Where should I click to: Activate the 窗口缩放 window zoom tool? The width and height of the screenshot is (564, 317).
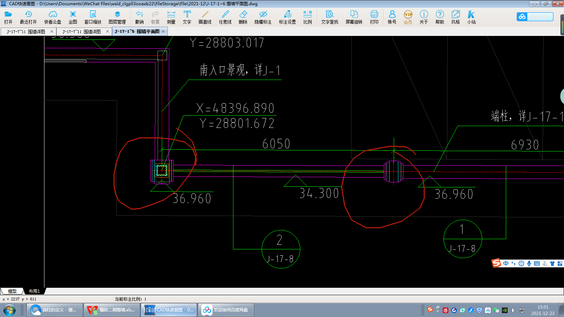[93, 17]
